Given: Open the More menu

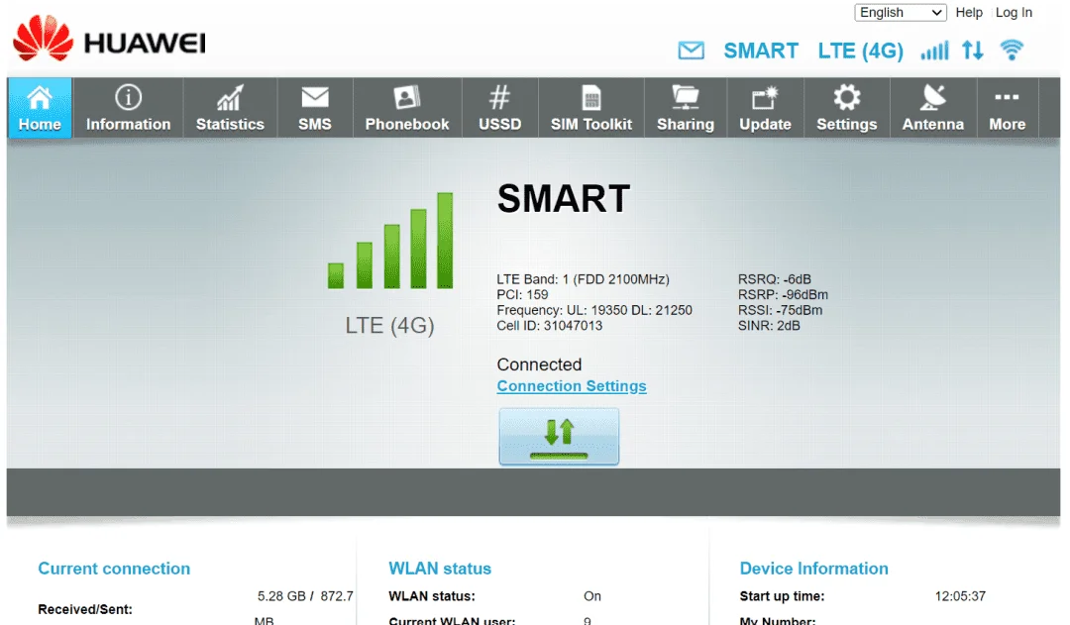Looking at the screenshot, I should coord(1008,108).
